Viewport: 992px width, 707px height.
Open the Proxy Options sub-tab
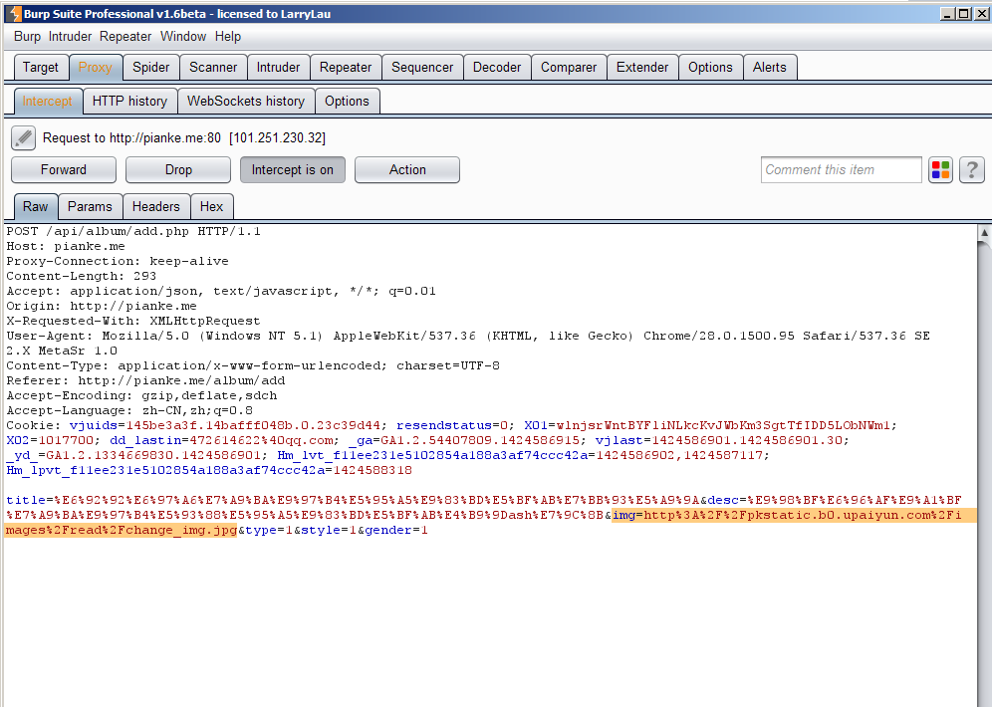pyautogui.click(x=347, y=102)
